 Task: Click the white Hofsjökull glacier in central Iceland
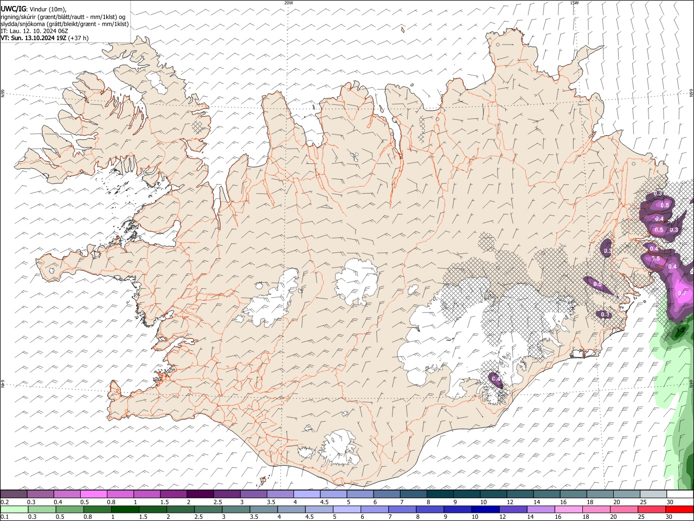356,282
